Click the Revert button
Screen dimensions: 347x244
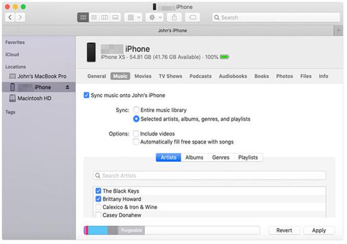point(284,230)
